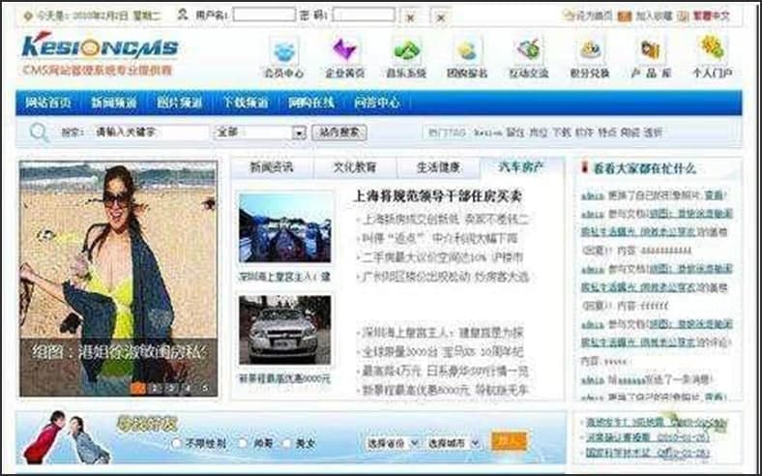Open the 音乐系统 music system icon
This screenshot has width=762, height=476.
tap(406, 50)
